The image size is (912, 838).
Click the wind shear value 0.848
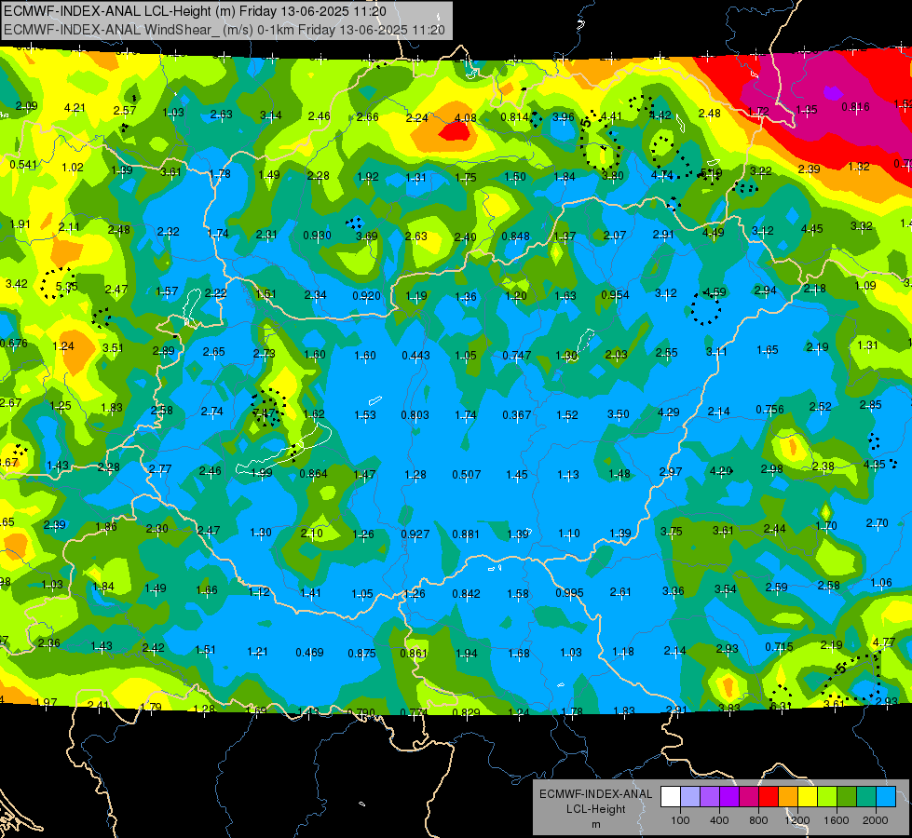click(x=515, y=237)
